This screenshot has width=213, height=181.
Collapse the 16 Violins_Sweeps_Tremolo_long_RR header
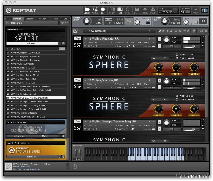pos(86,121)
